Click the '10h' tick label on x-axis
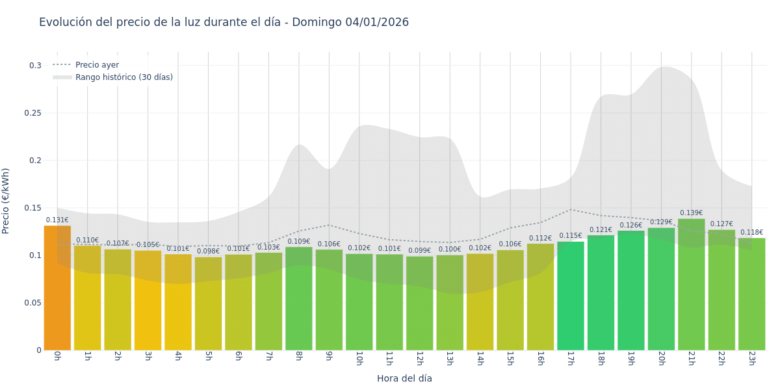Image resolution: width=780 pixels, height=390 pixels. (x=359, y=358)
